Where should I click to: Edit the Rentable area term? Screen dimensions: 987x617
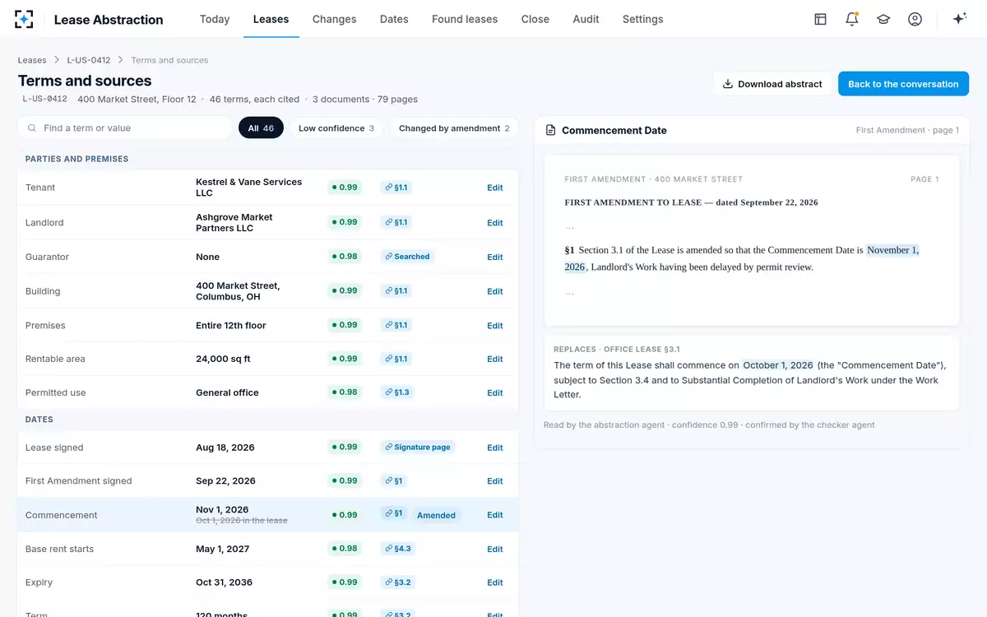pyautogui.click(x=494, y=360)
